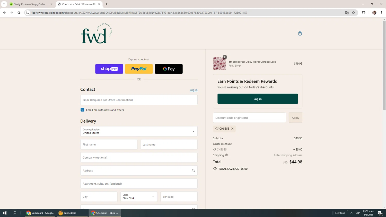Image resolution: width=386 pixels, height=217 pixels.
Task: Open a new browser tab
Action: pos(107,4)
